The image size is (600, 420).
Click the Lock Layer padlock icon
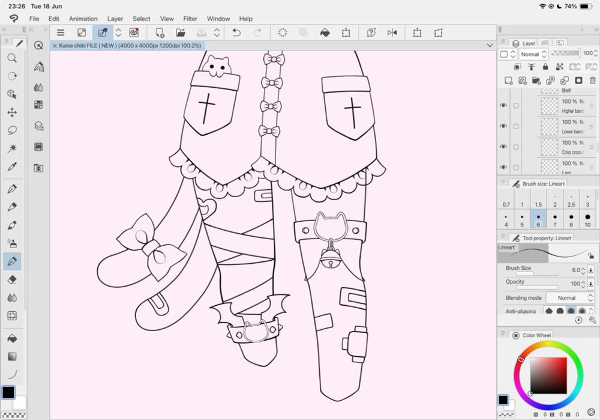tap(545, 67)
